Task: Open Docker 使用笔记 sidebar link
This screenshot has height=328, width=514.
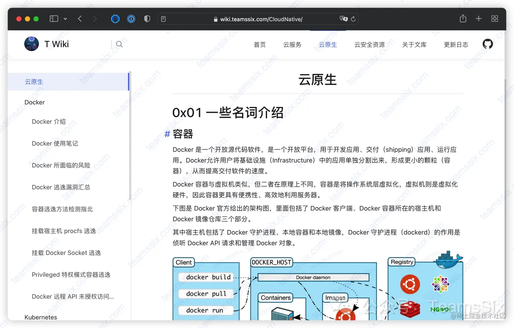Action: click(55, 143)
